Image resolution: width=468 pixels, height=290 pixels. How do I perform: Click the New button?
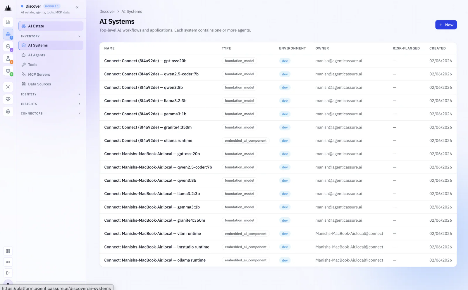(446, 25)
